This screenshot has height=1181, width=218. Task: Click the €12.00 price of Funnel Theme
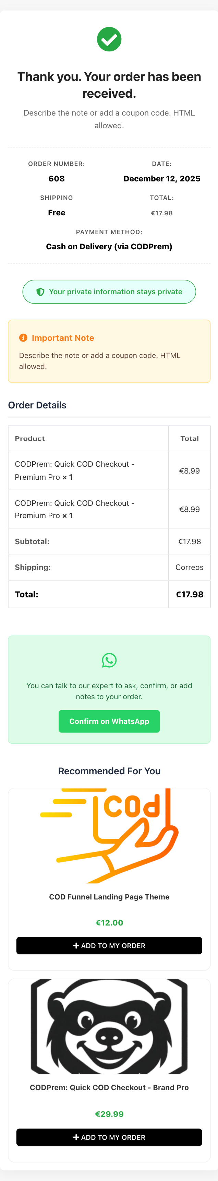(x=109, y=923)
